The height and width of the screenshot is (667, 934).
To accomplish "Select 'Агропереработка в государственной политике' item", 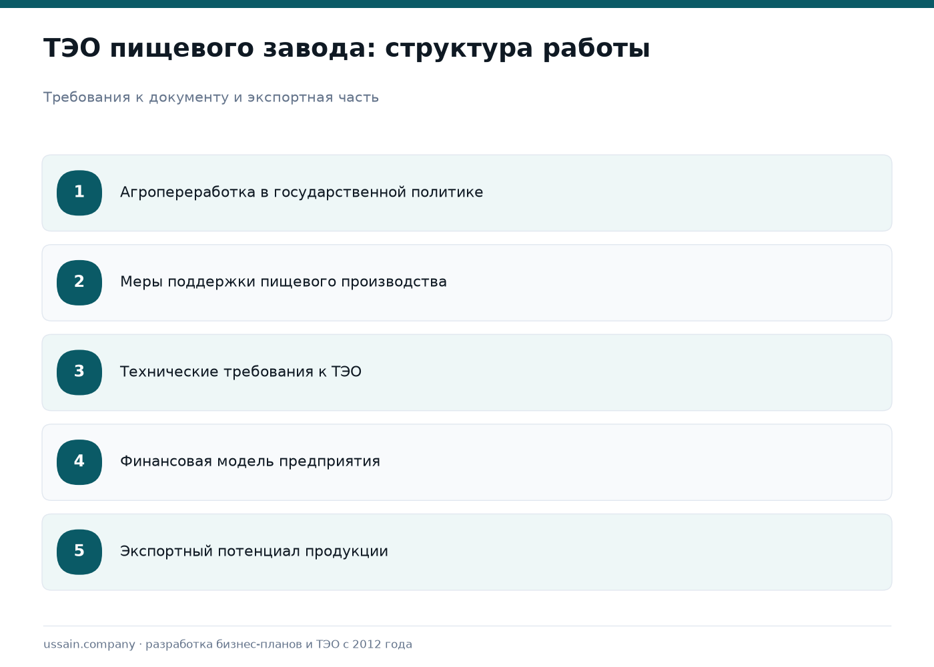I will coord(467,193).
